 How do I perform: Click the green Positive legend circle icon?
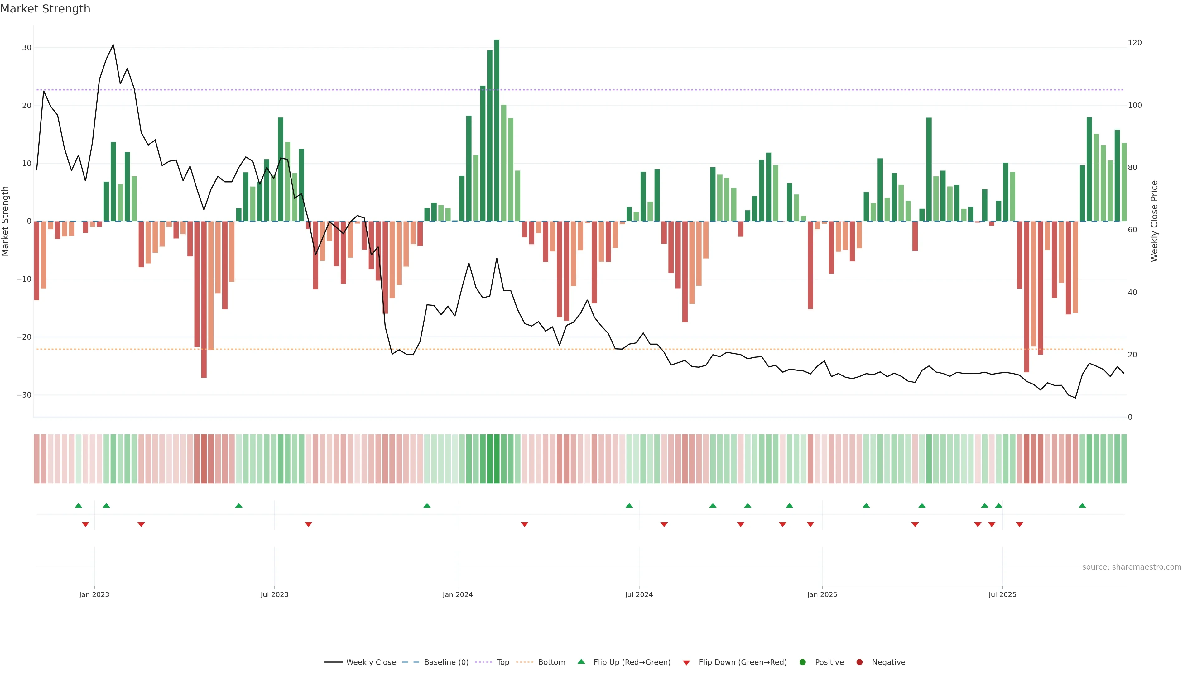[802, 662]
